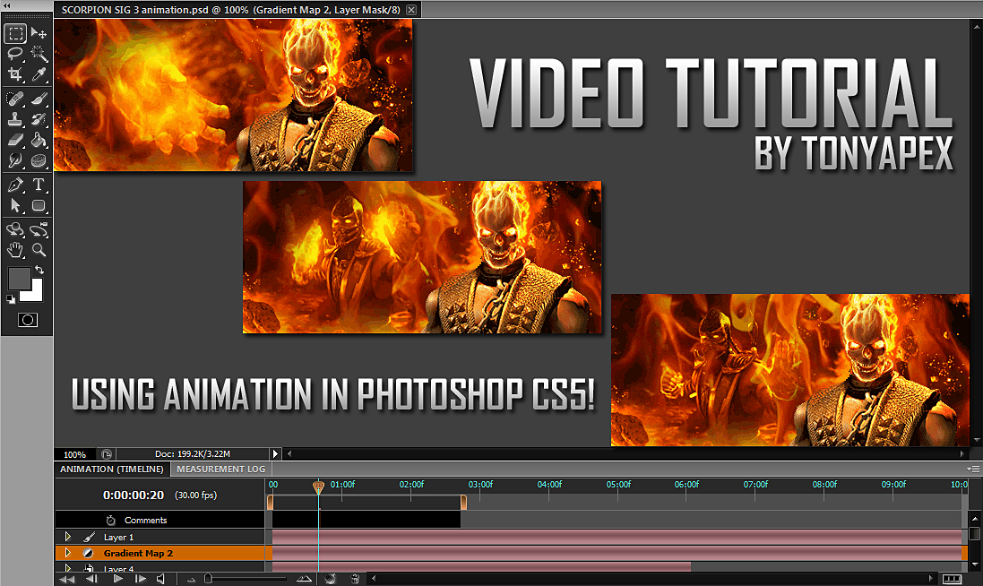Expand the Layer 4 timeline track
The height and width of the screenshot is (586, 983).
[x=68, y=568]
